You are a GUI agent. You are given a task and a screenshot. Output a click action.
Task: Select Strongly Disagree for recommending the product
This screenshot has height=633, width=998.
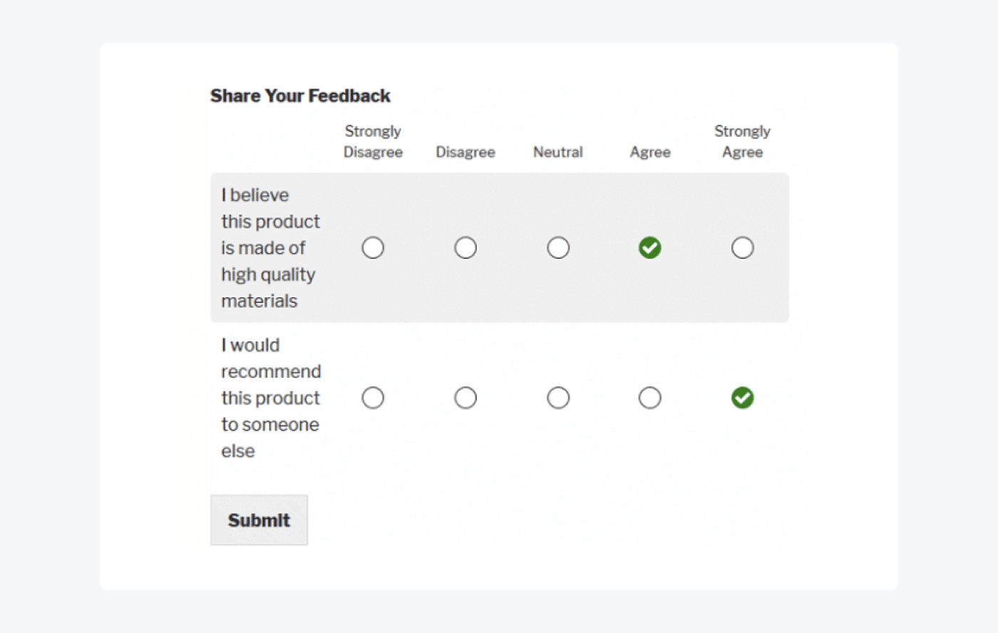click(373, 398)
